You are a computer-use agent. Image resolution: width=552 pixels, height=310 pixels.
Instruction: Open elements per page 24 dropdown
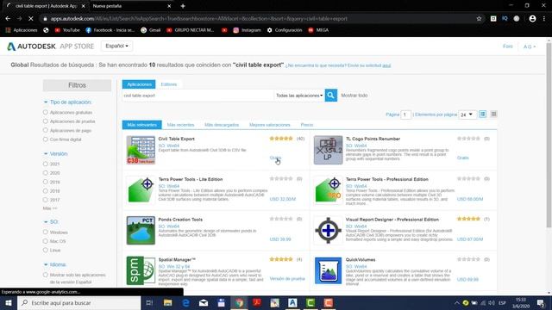467,115
